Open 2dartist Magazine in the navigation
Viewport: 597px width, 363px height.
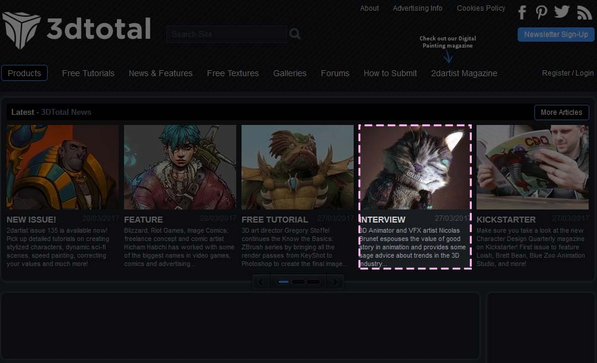coord(464,73)
